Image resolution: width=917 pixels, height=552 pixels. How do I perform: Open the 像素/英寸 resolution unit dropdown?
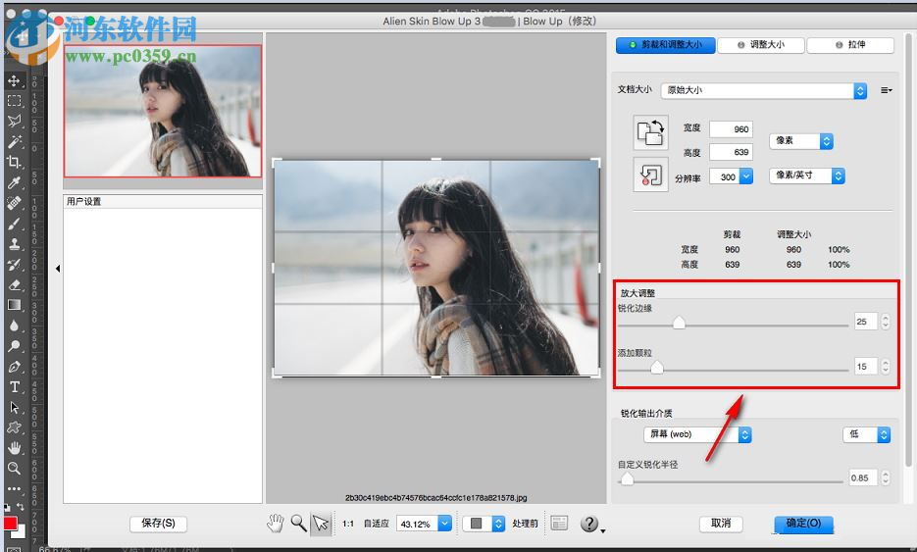807,176
